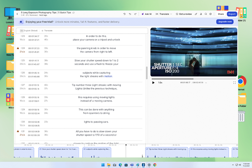Open search with the magnifier icon
This screenshot has height=168, width=252.
[206, 14]
